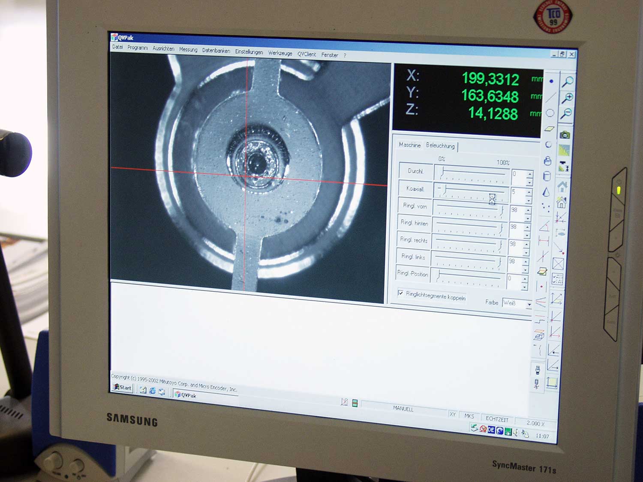
Task: Click the checklist grid icon
Action: click(557, 279)
